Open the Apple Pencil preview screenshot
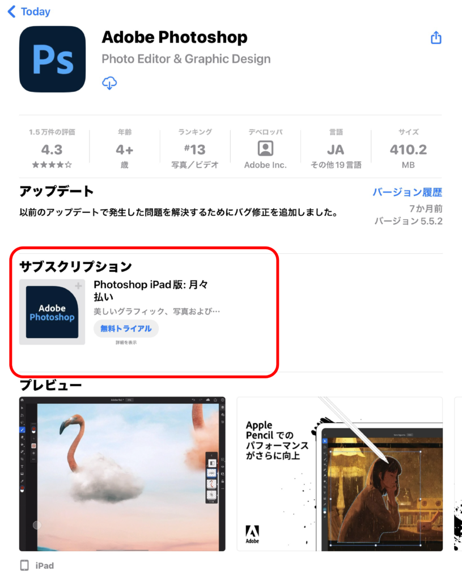462x580 pixels. click(x=340, y=474)
